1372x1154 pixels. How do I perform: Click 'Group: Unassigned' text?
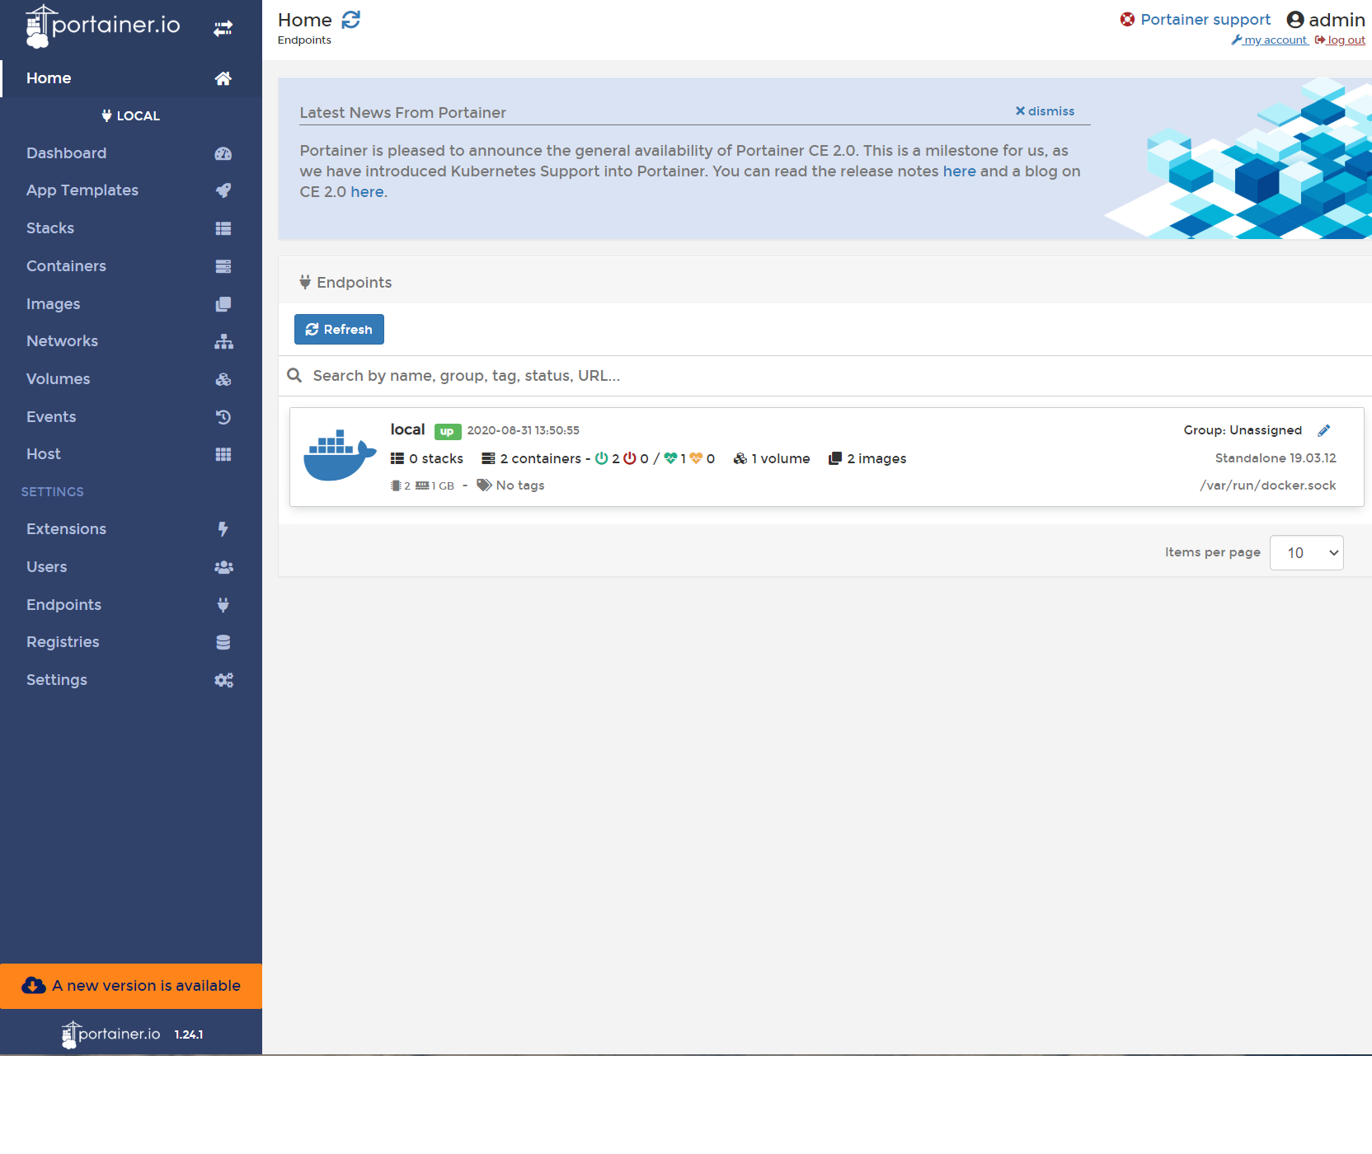coord(1243,430)
